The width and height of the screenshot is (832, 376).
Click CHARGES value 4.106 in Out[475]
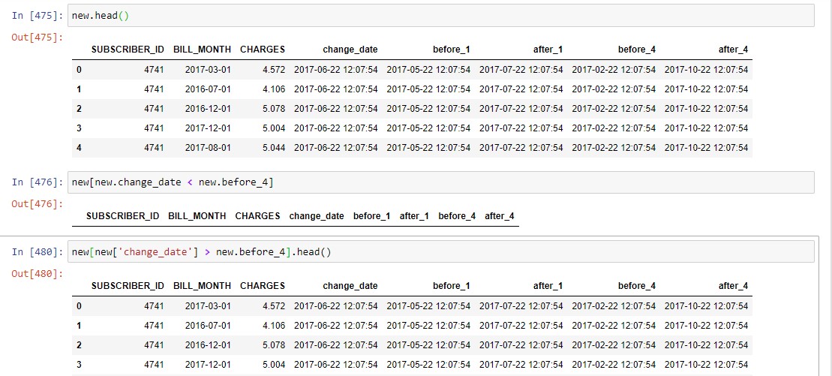point(274,89)
